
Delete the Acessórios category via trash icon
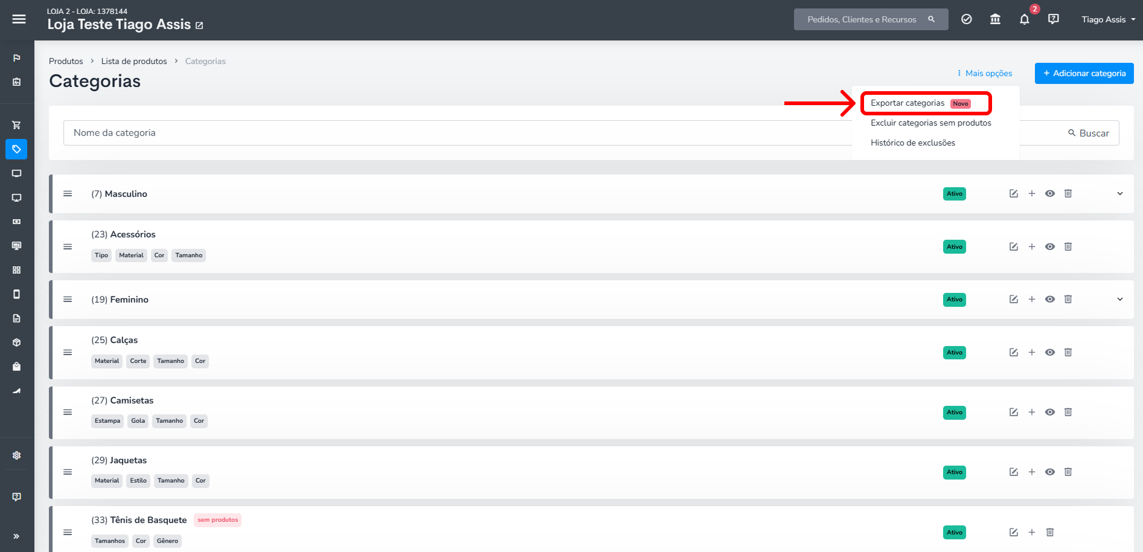point(1068,246)
